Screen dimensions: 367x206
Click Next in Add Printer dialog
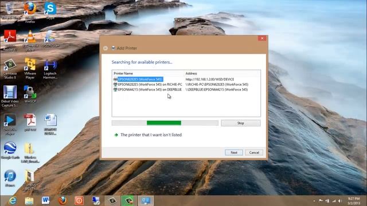[x=234, y=153]
